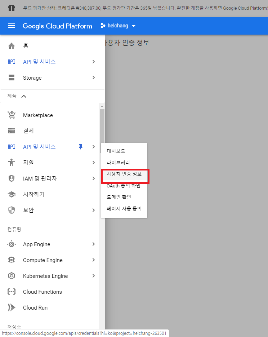Click the Kubernetes Engine icon
Screen dimensions: 268x337
[x=12, y=276]
